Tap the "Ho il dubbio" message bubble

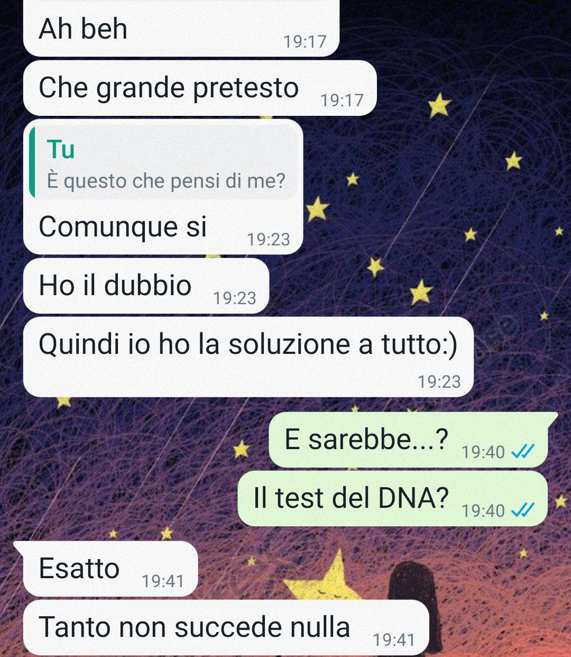tap(146, 286)
